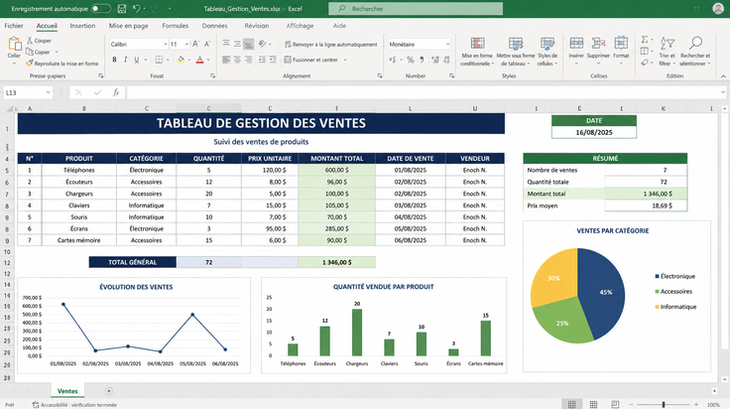
Task: Toggle Renvoyer à la ligne automatiquement
Action: (330, 45)
